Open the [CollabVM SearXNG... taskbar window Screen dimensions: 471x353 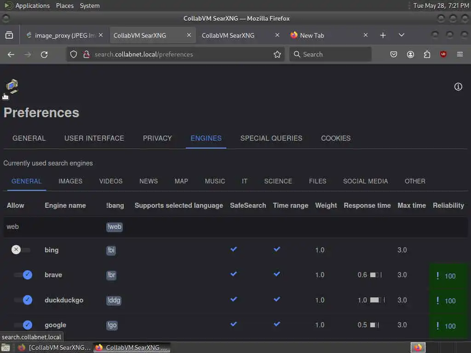(54, 347)
